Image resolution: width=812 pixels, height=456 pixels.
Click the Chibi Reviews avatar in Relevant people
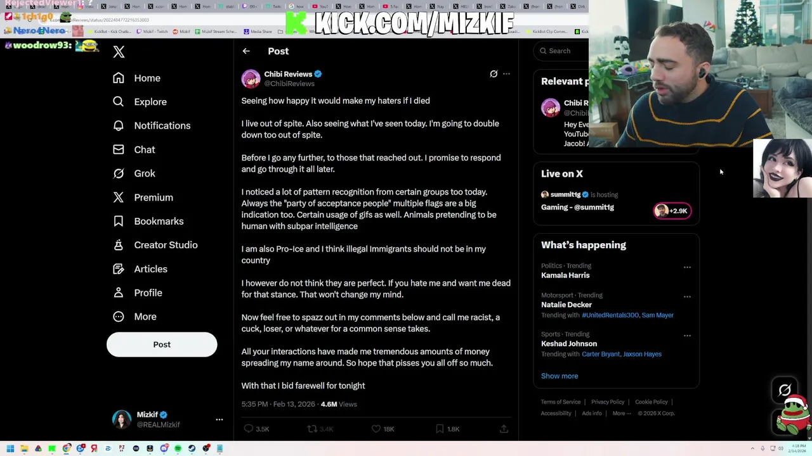click(x=551, y=108)
